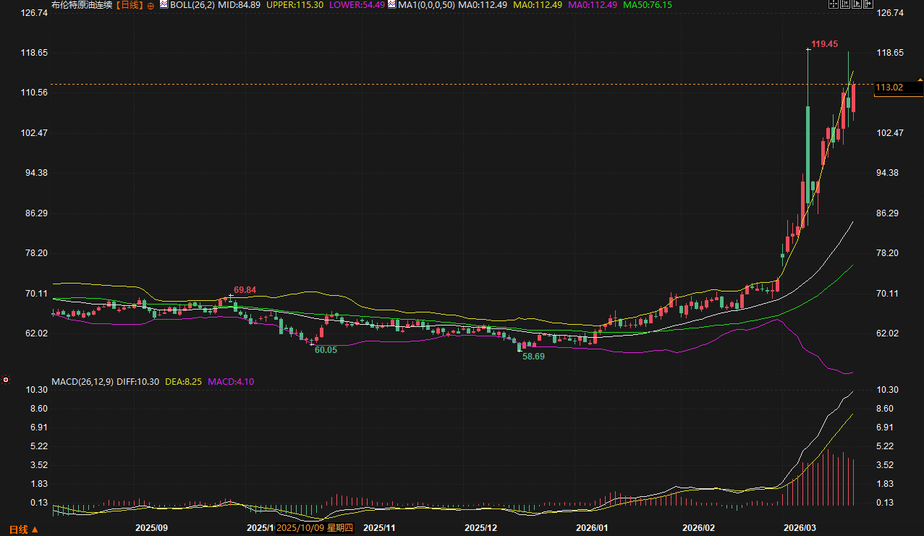This screenshot has height=536, width=924.
Task: Click the 119.45 high price marker
Action: click(824, 44)
